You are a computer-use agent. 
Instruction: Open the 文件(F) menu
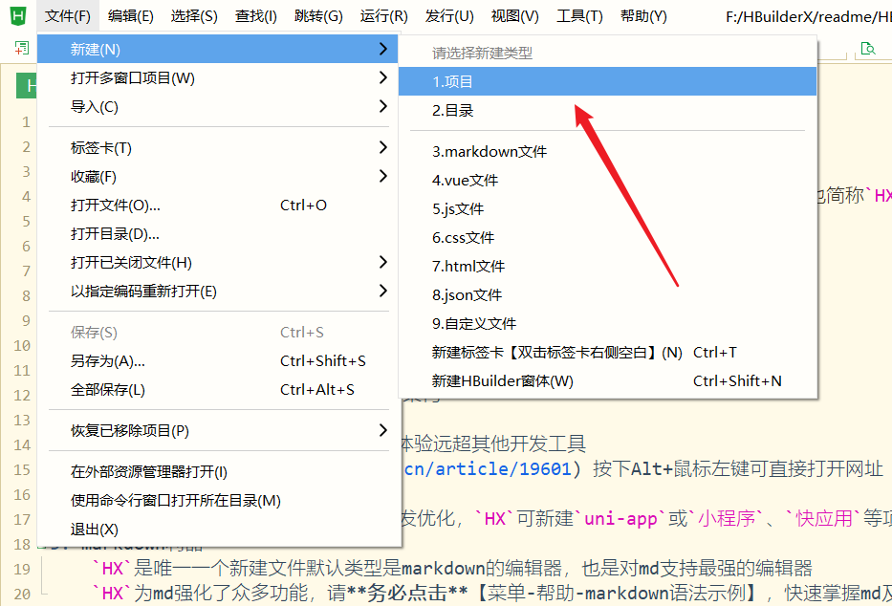point(68,16)
